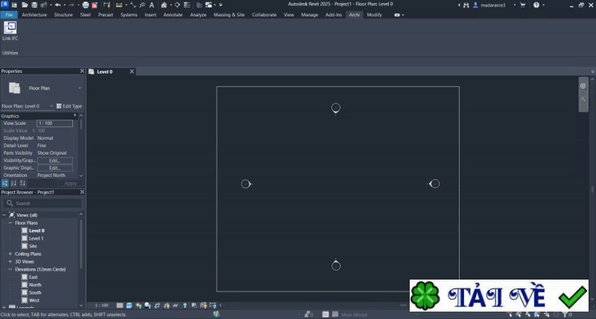Click the Link IFC tool icon
The width and height of the screenshot is (596, 319).
pyautogui.click(x=10, y=28)
